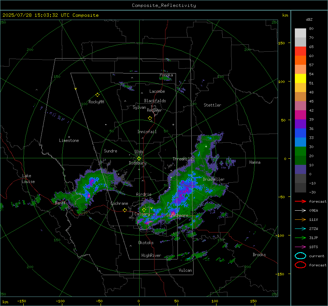328x306 pixels.
Task: Click the green 31JP arrow legend icon
Action: [300, 238]
